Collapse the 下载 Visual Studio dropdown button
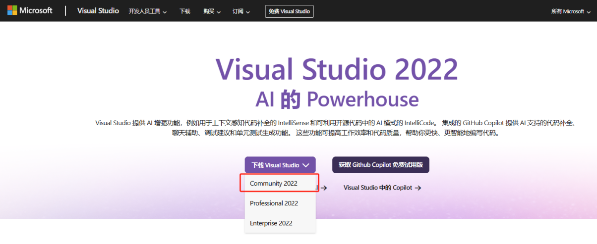Screen dimensions: 597x244 280,165
